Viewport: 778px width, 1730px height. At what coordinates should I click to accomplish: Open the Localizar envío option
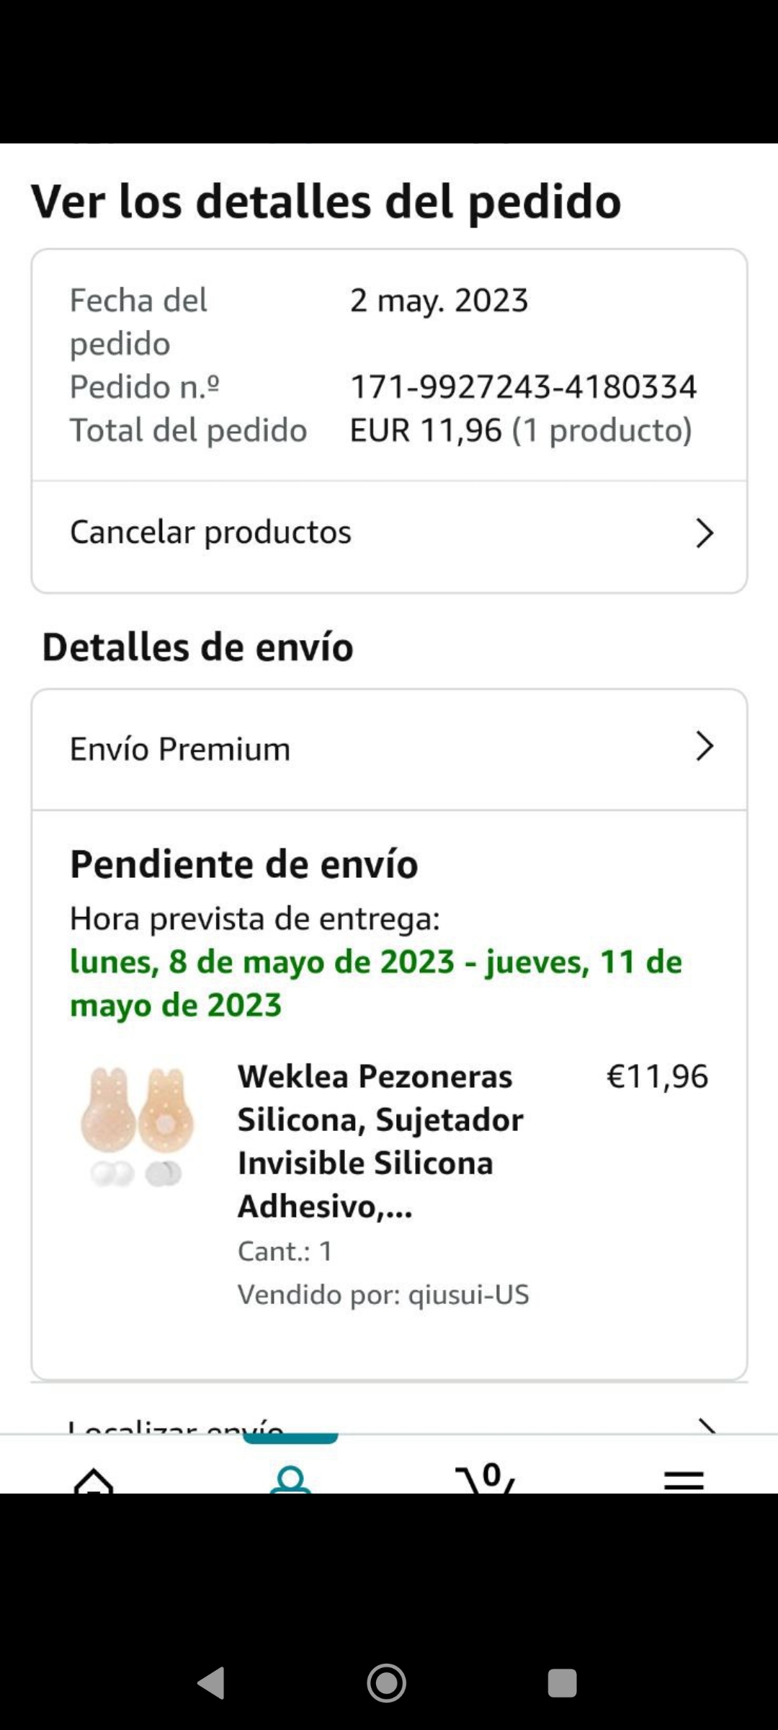[176, 1426]
